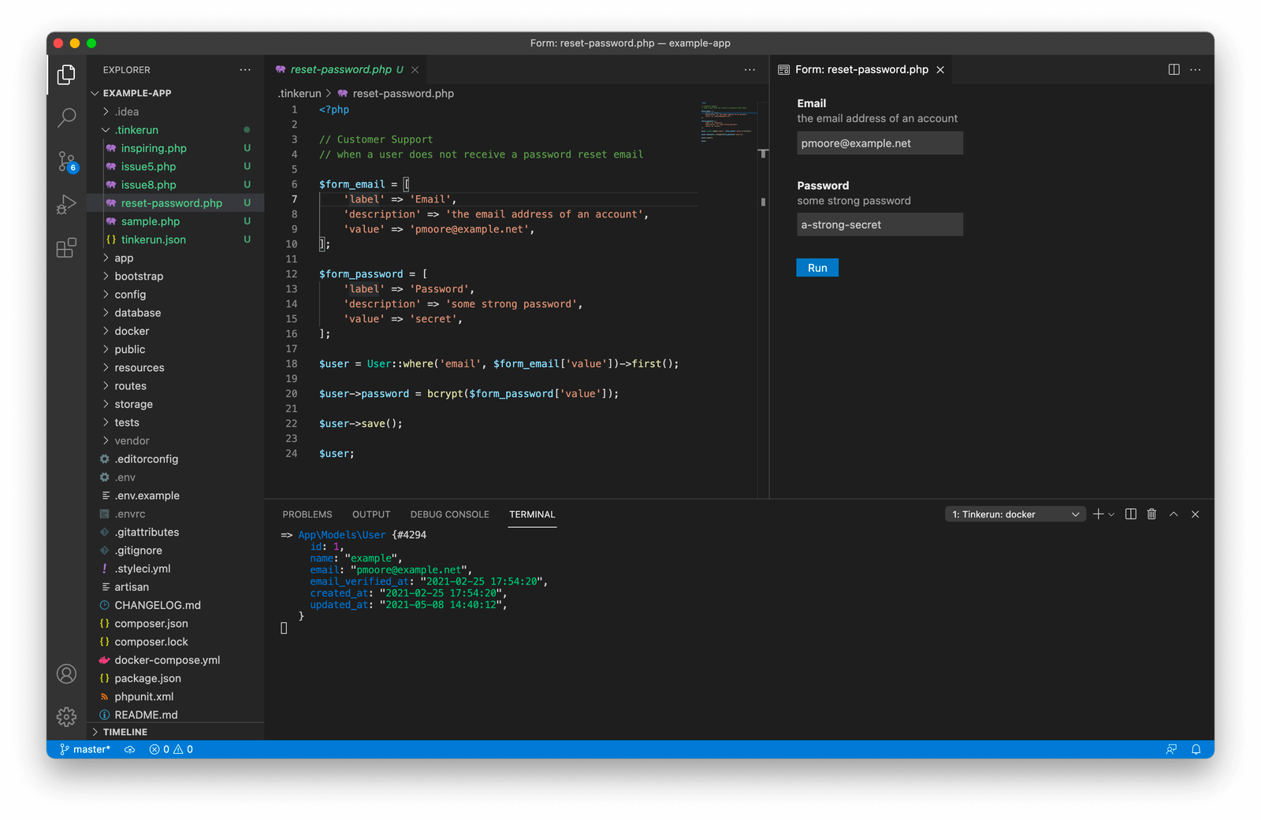Open Source Control view with badge
This screenshot has height=820, width=1261.
point(67,161)
